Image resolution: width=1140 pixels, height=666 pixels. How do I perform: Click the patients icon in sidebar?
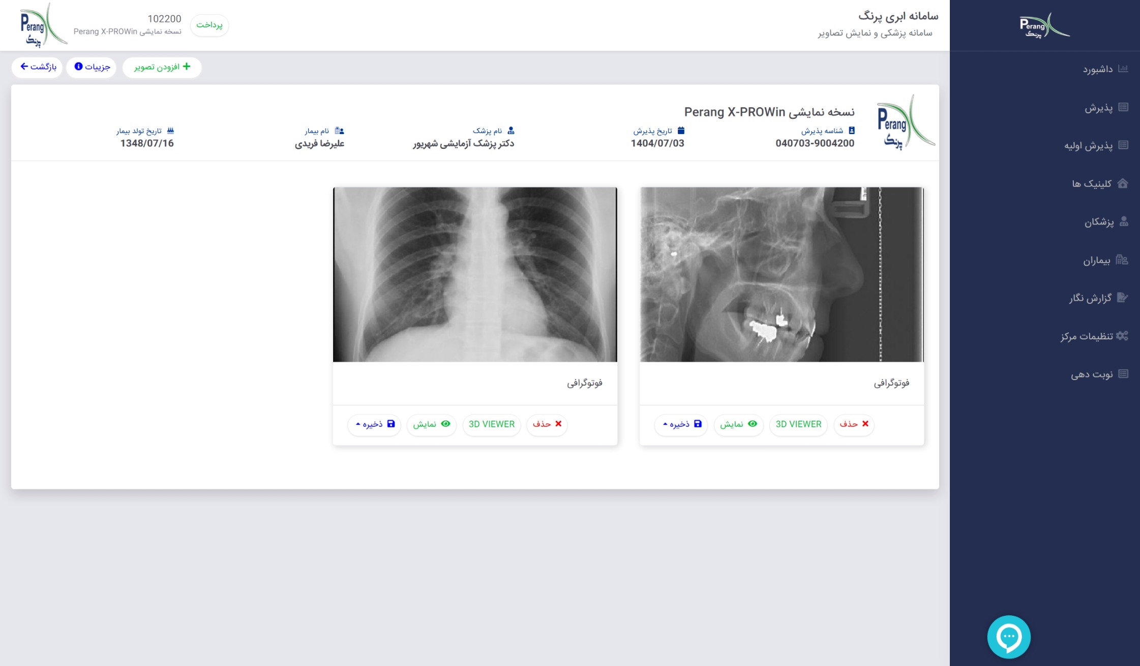click(x=1122, y=260)
